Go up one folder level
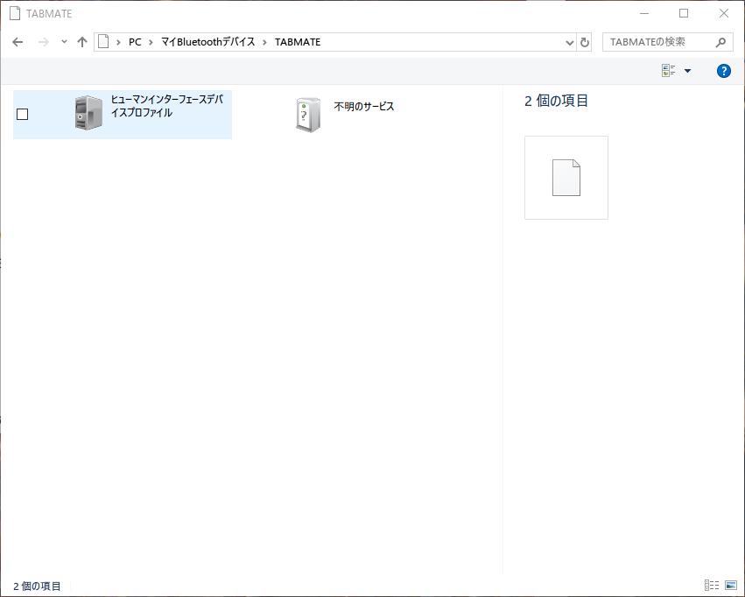The width and height of the screenshot is (745, 597). pos(82,42)
